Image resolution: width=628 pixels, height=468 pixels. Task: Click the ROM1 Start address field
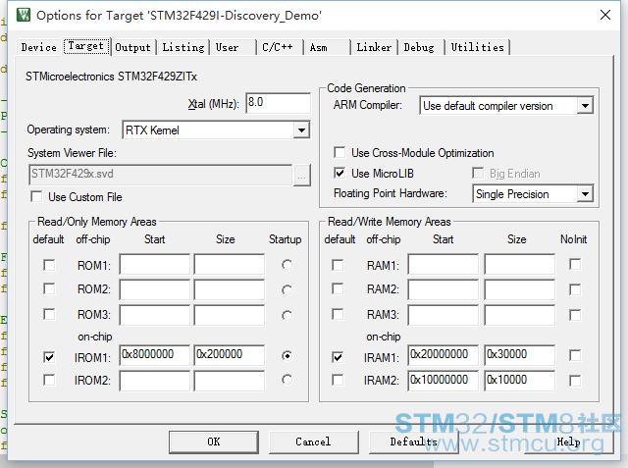coord(155,264)
